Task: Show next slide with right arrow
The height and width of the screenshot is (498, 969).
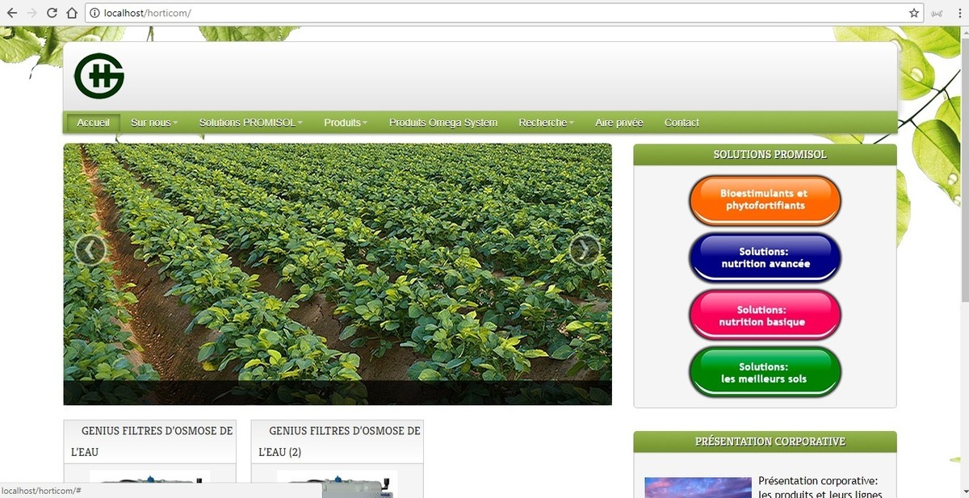Action: [585, 250]
